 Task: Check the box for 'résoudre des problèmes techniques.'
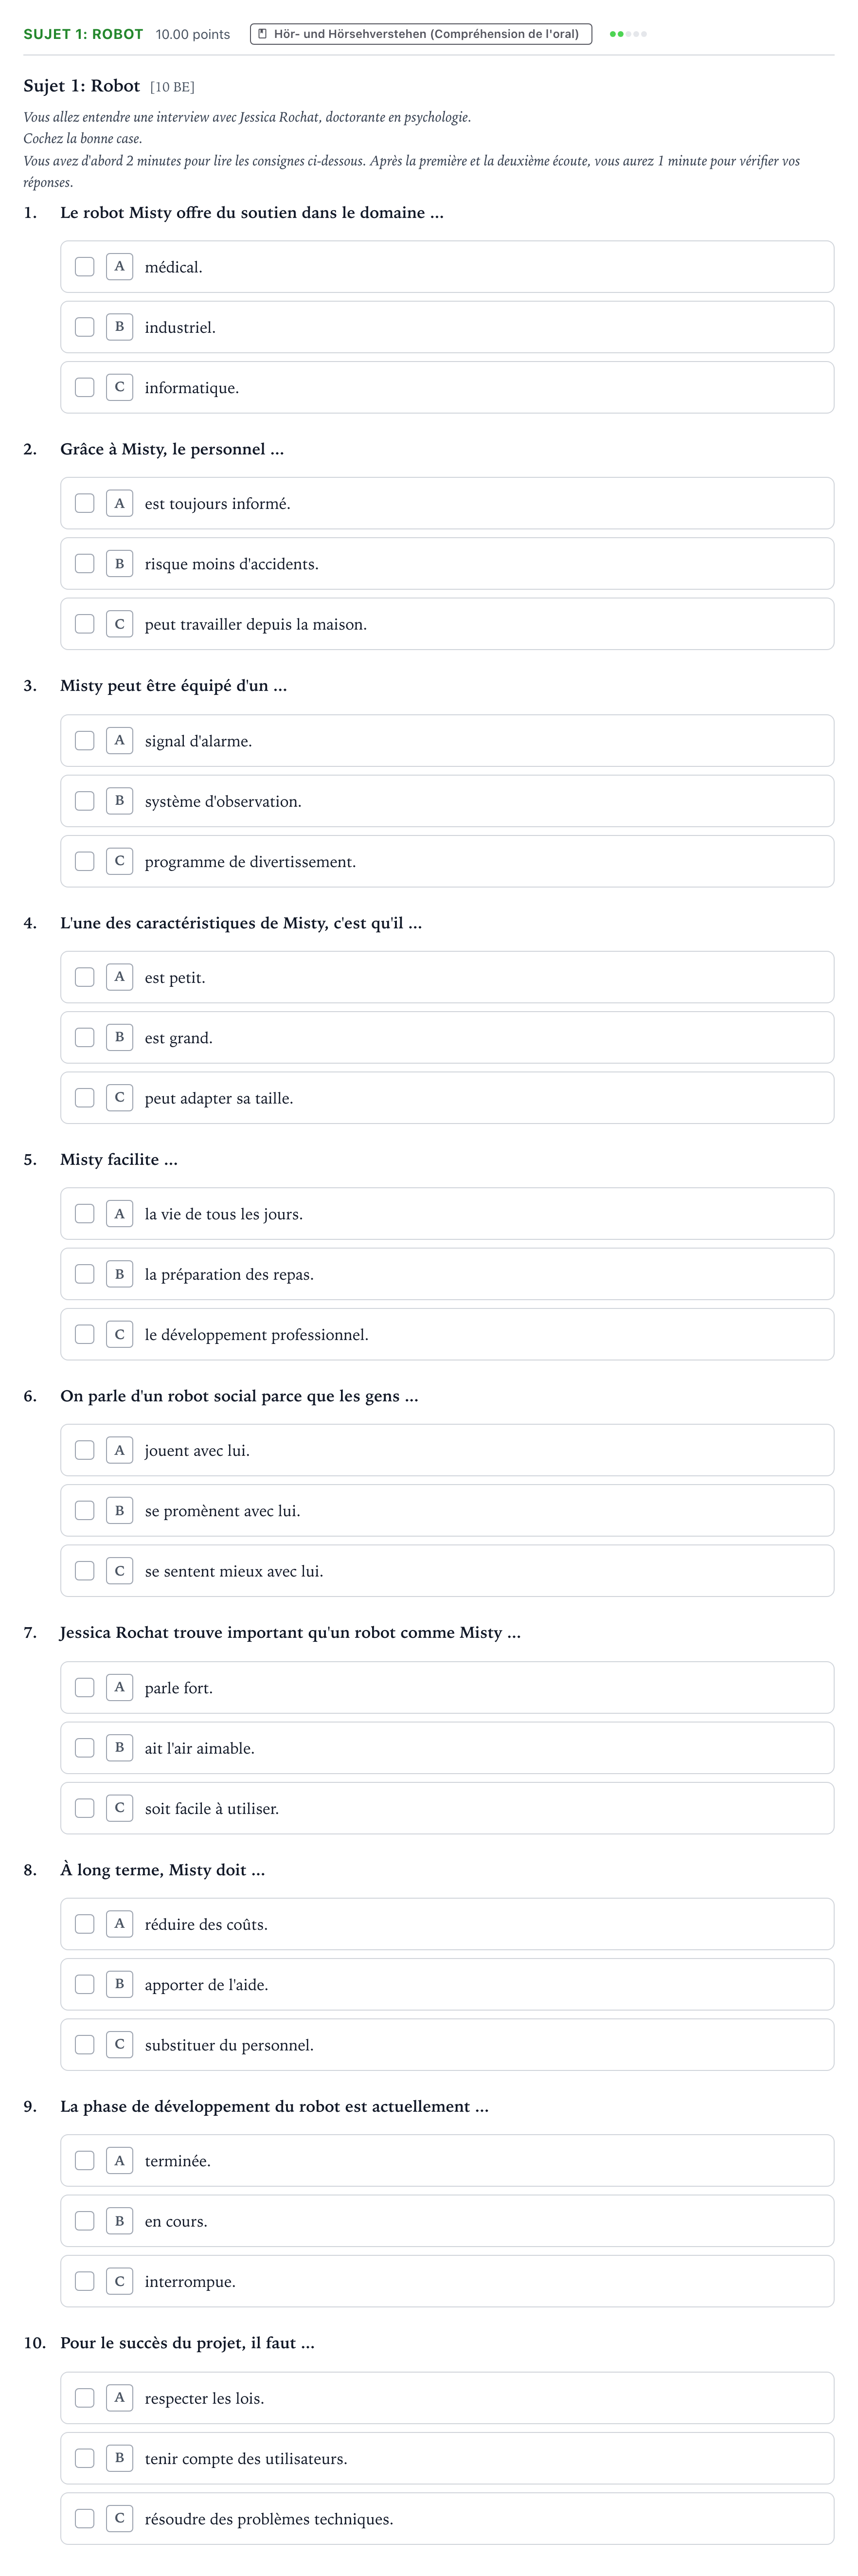[x=85, y=2519]
